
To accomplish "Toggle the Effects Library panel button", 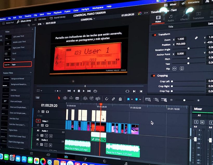I will tap(24, 21).
